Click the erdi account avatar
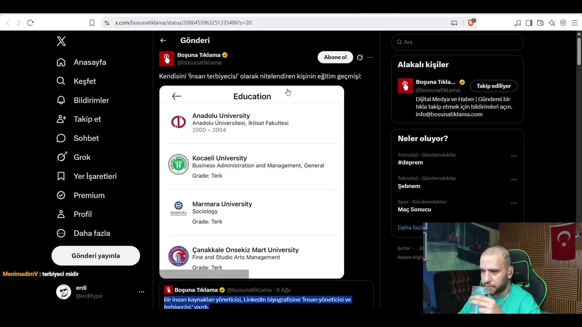582x327 pixels. click(64, 292)
